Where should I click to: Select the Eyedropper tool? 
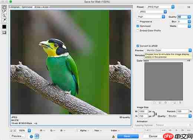[4, 20]
